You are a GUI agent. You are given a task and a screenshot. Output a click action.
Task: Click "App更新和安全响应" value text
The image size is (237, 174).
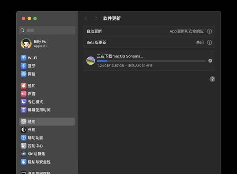[x=187, y=31]
